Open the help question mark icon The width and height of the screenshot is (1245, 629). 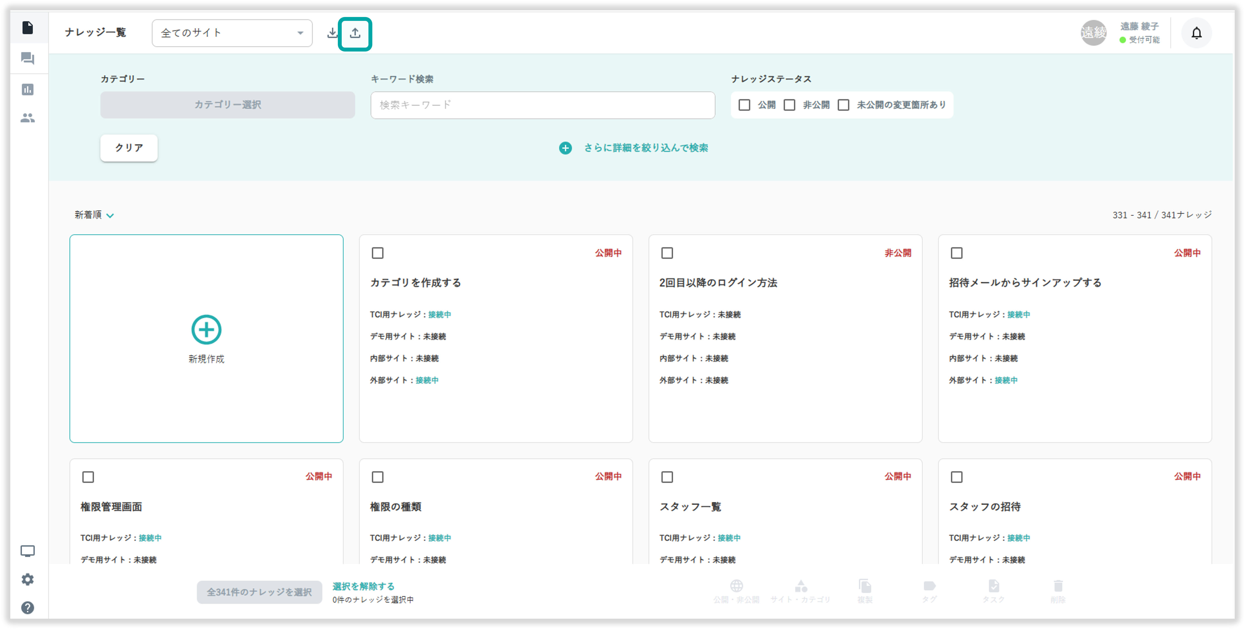click(28, 608)
